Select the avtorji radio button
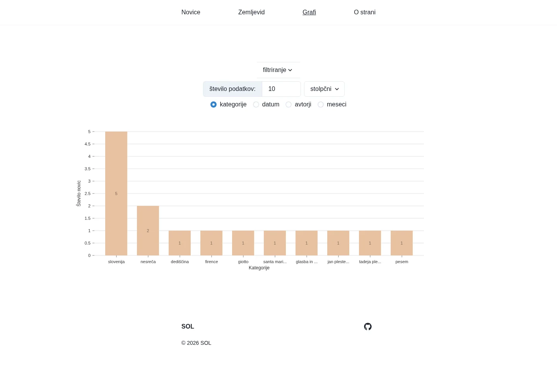This screenshot has height=387, width=557. click(289, 104)
